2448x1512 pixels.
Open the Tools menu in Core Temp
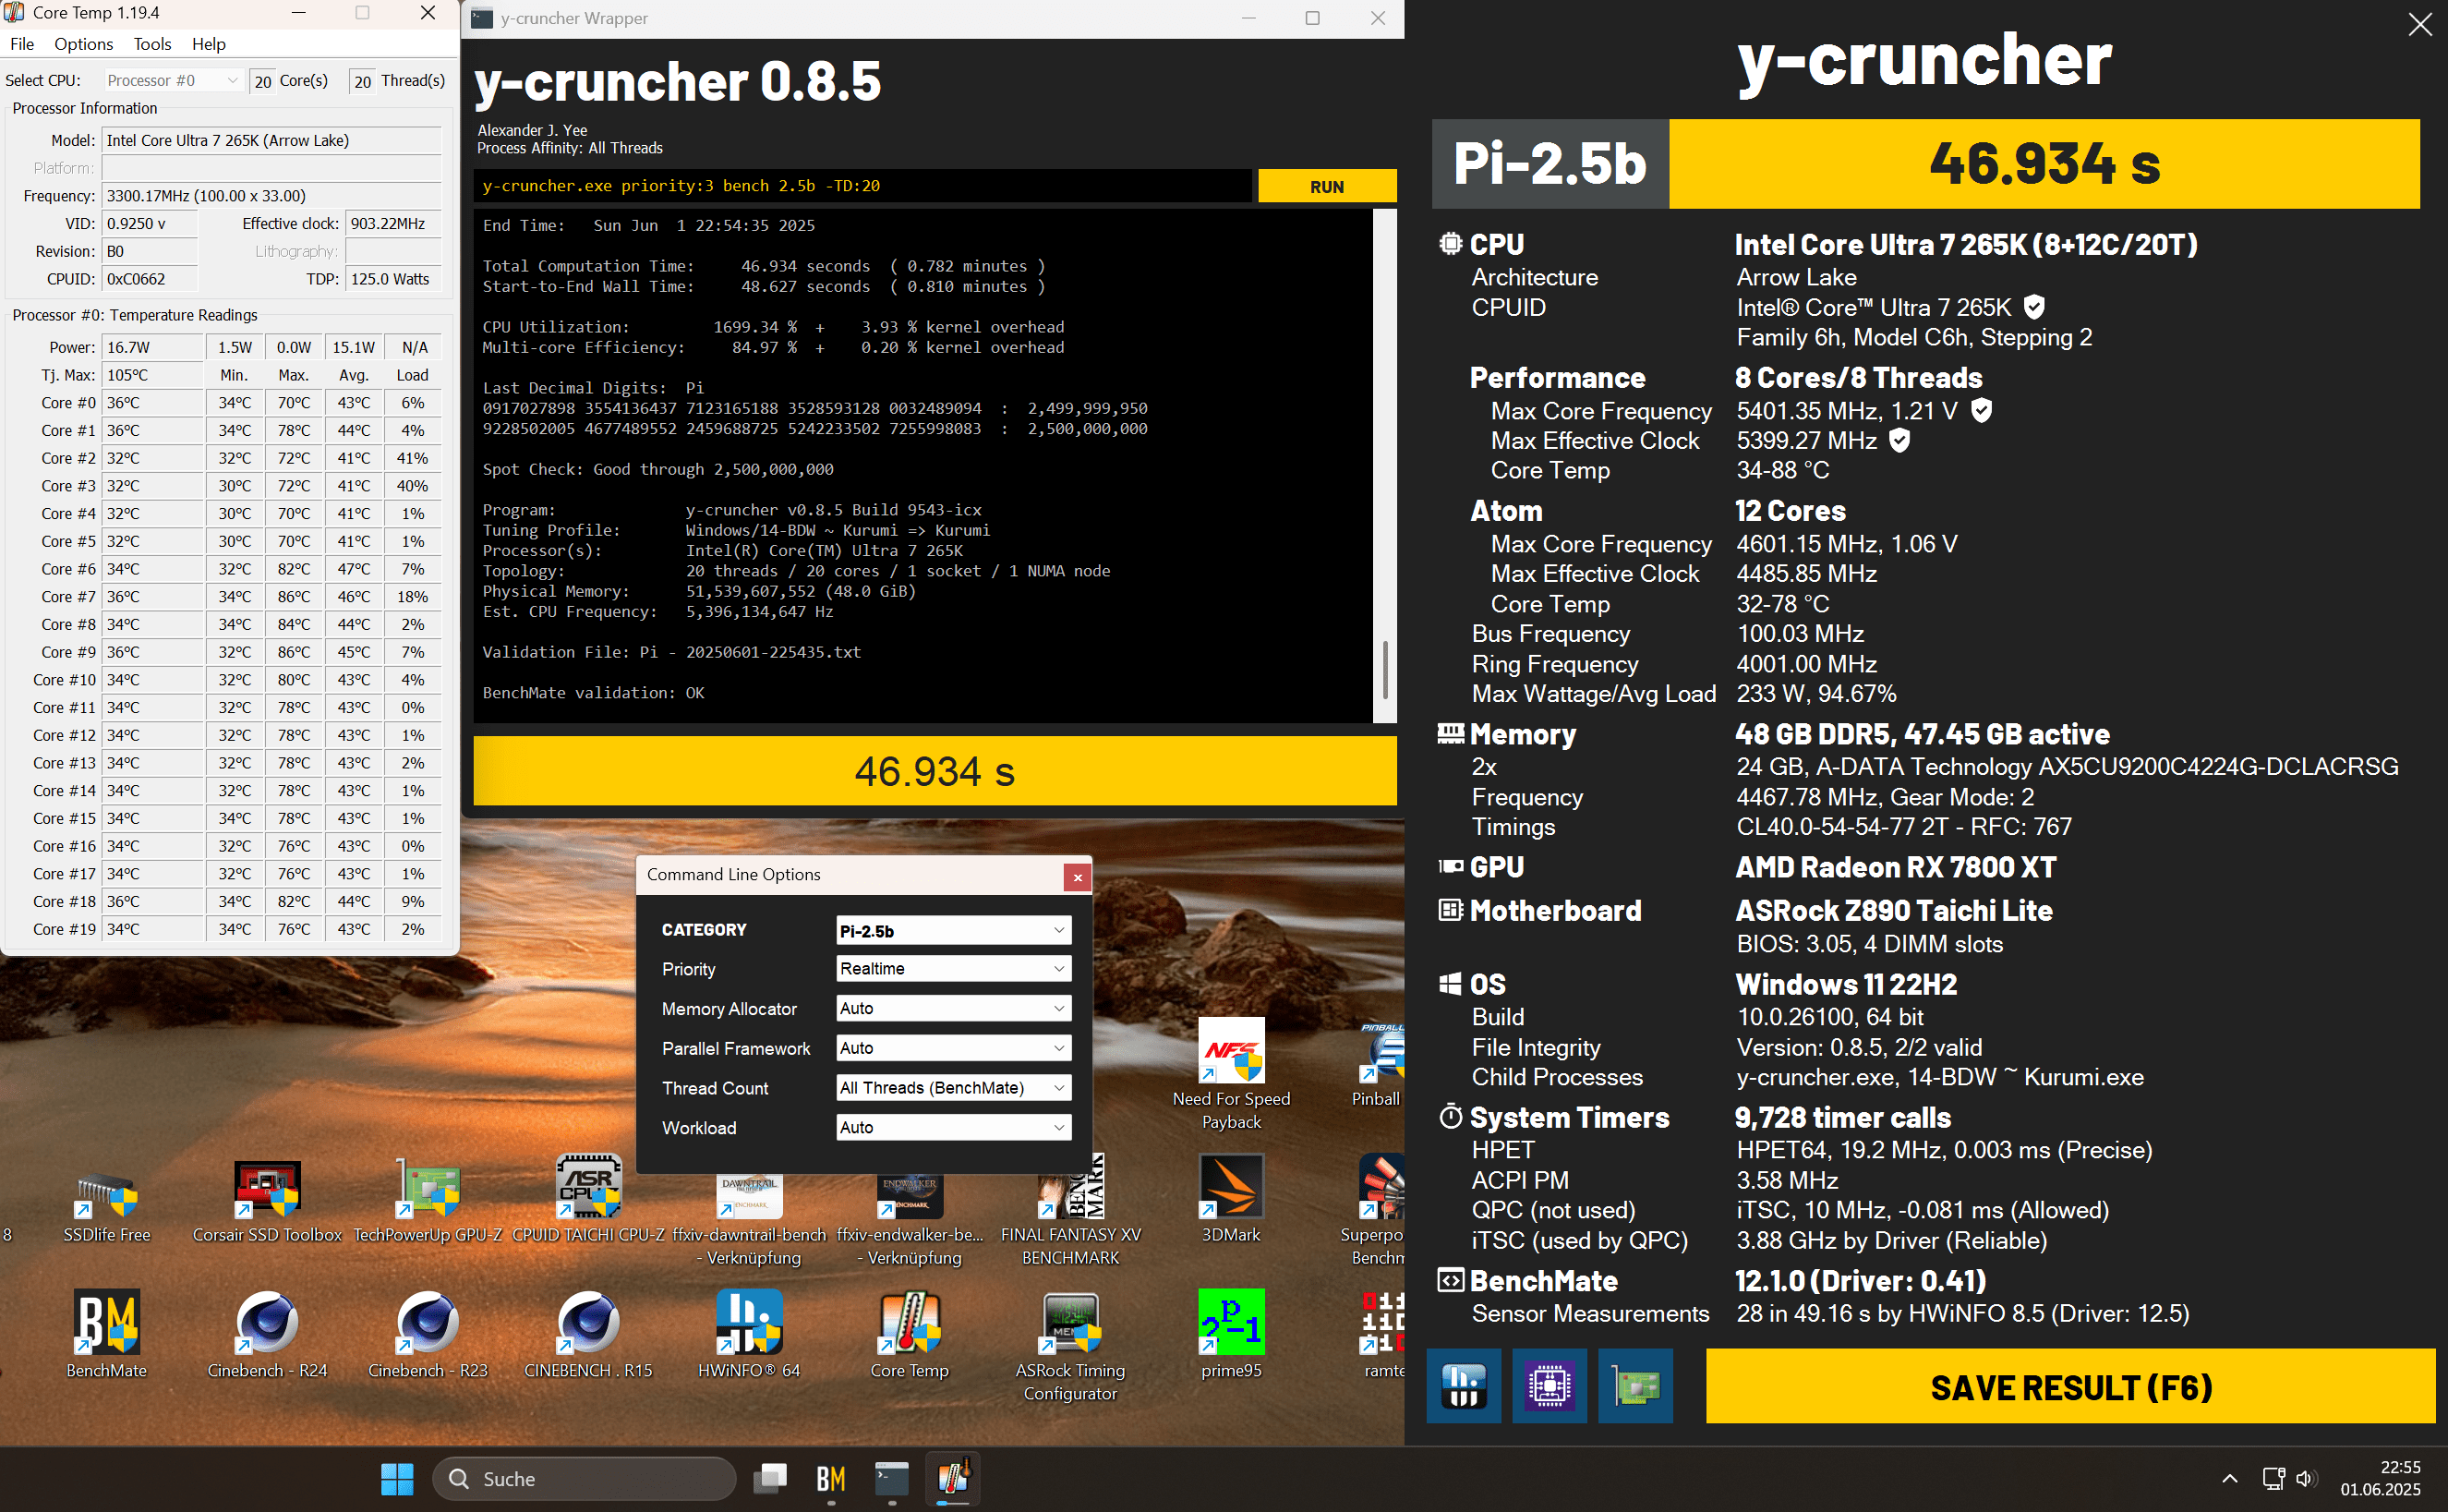152,44
